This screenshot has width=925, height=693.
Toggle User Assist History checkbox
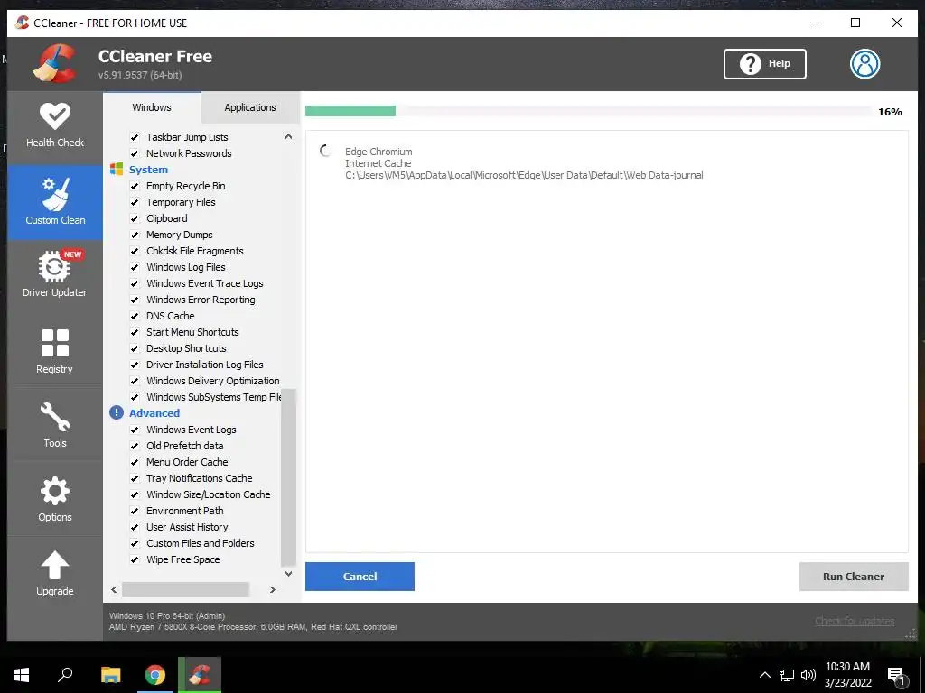pyautogui.click(x=135, y=527)
